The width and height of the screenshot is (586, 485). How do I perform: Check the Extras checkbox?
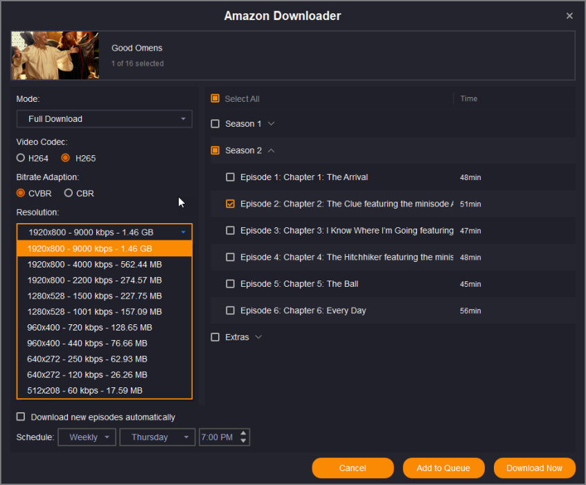215,337
